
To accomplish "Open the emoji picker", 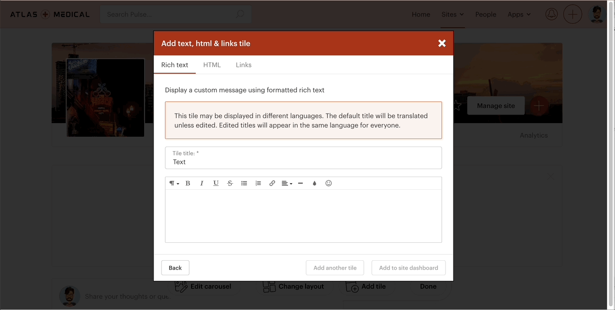I will point(329,183).
